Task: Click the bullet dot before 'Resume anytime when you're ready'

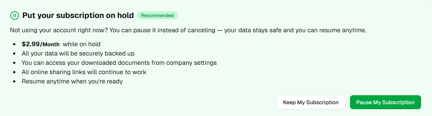Action: (14, 82)
